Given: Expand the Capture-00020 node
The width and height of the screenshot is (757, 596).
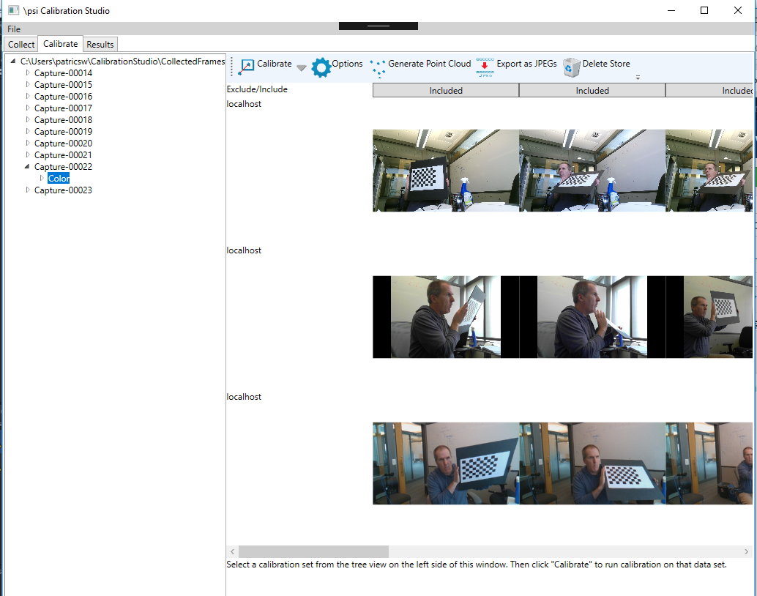Looking at the screenshot, I should click(x=28, y=143).
